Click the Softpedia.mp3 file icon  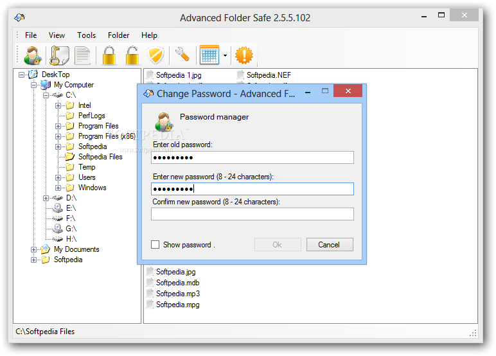point(150,293)
